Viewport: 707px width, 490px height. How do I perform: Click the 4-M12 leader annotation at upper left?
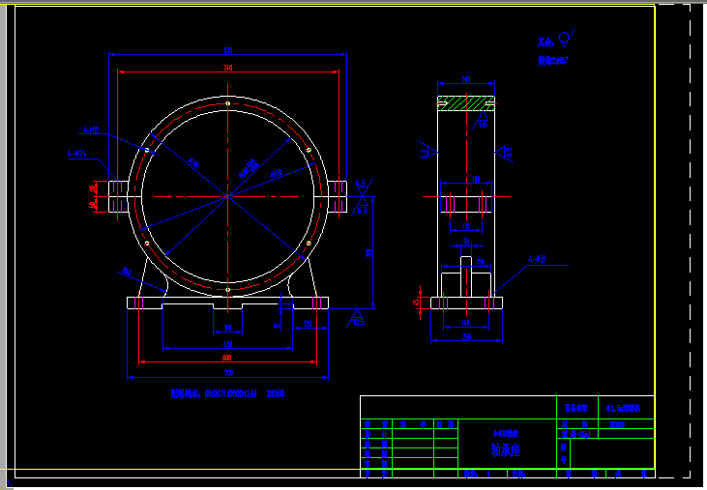[x=91, y=130]
